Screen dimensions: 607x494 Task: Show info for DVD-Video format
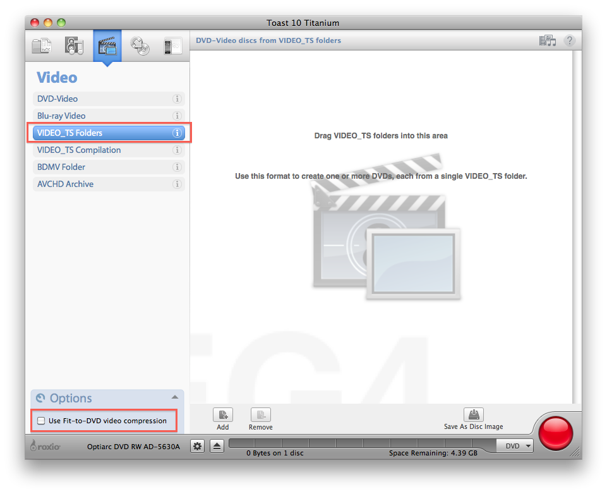point(177,99)
